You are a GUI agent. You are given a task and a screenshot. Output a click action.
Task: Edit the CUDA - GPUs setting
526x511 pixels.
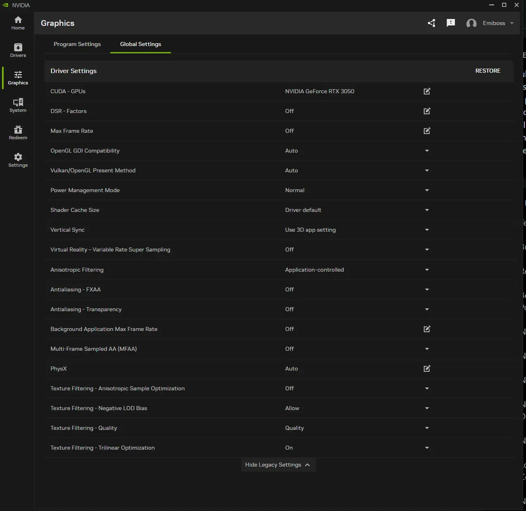point(427,91)
